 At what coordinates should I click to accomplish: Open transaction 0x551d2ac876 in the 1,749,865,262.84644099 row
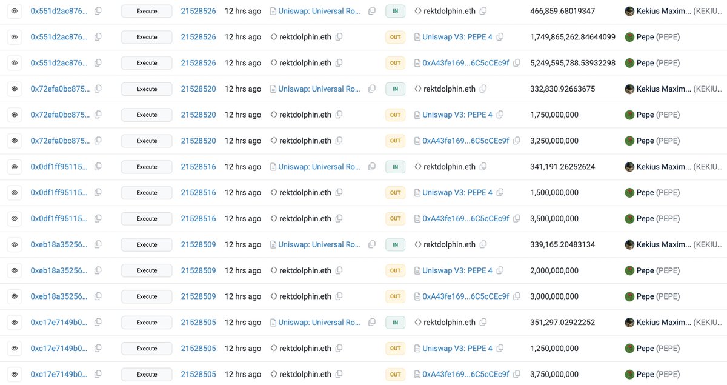[x=60, y=37]
